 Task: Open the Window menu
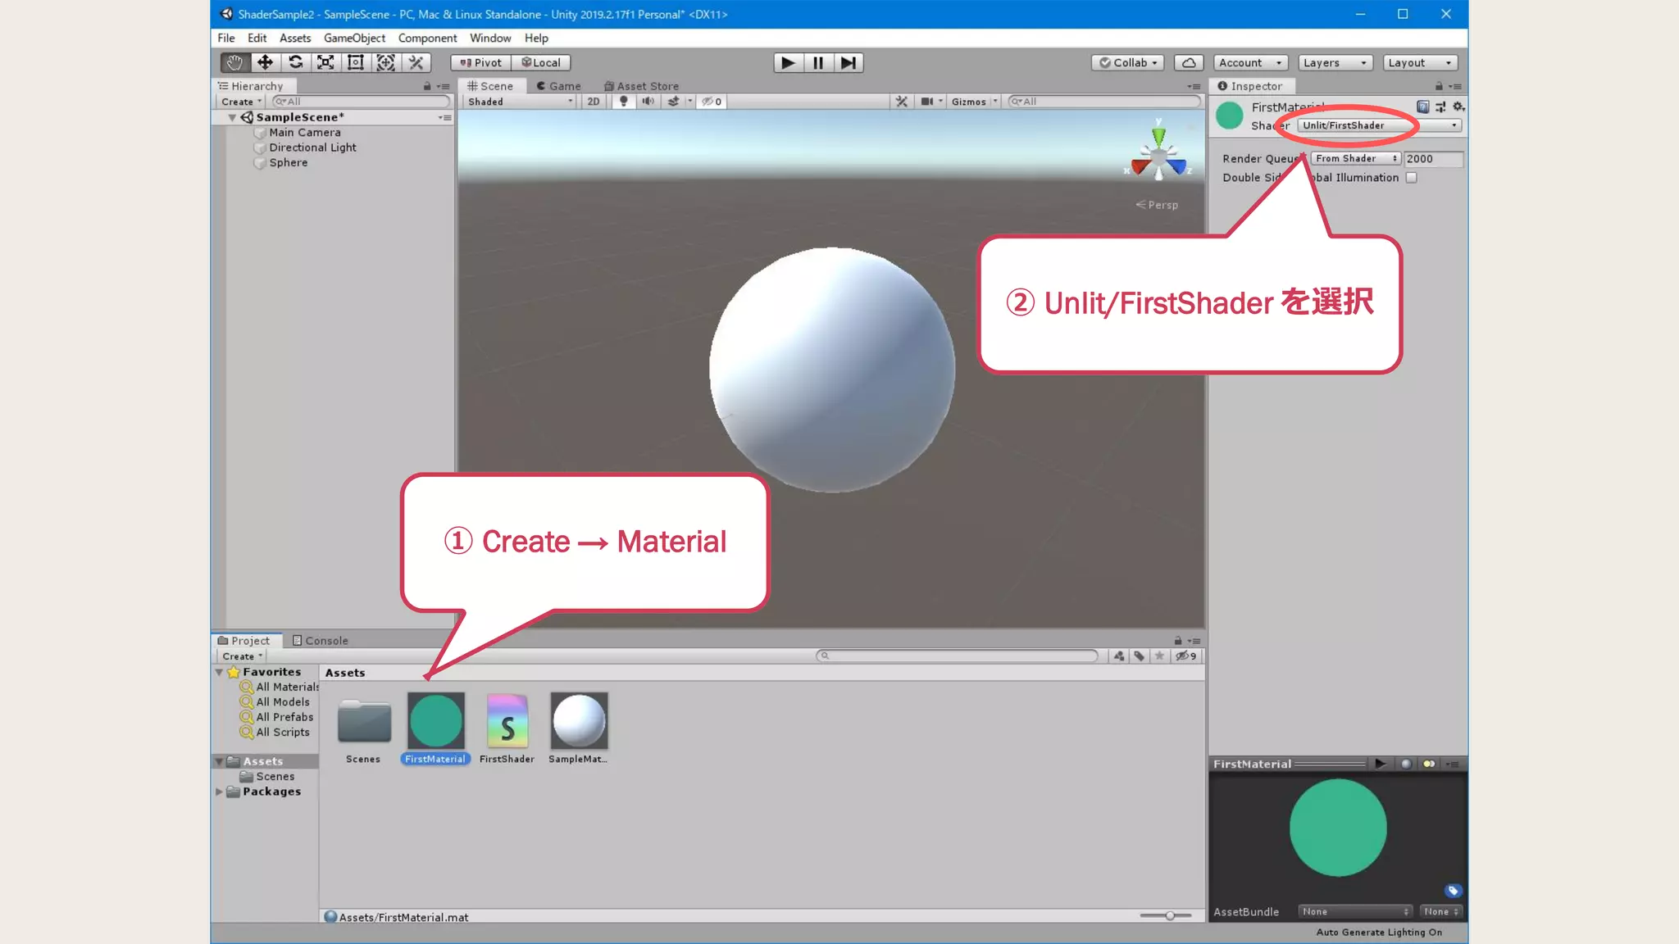pyautogui.click(x=490, y=38)
